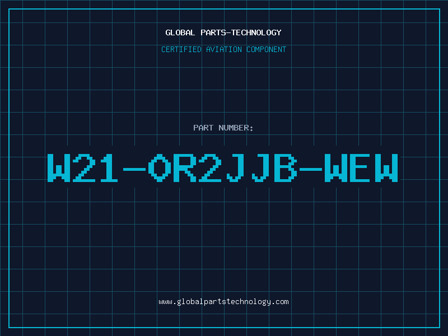The width and height of the screenshot is (448, 336).
Task: Click the word GLOBAL in the header
Action: pos(180,32)
